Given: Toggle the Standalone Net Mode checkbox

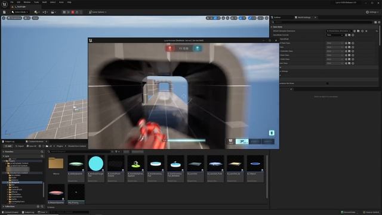Looking at the screenshot, I should coord(328,84).
